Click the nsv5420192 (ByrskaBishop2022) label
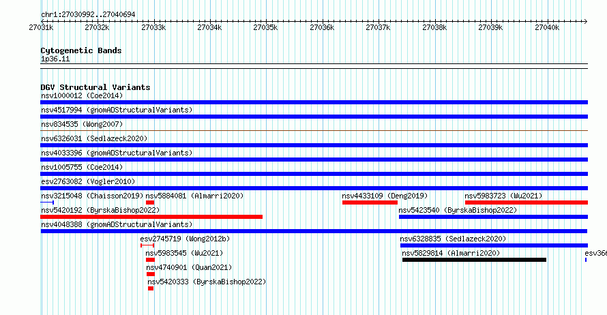The image size is (607, 315). point(100,210)
